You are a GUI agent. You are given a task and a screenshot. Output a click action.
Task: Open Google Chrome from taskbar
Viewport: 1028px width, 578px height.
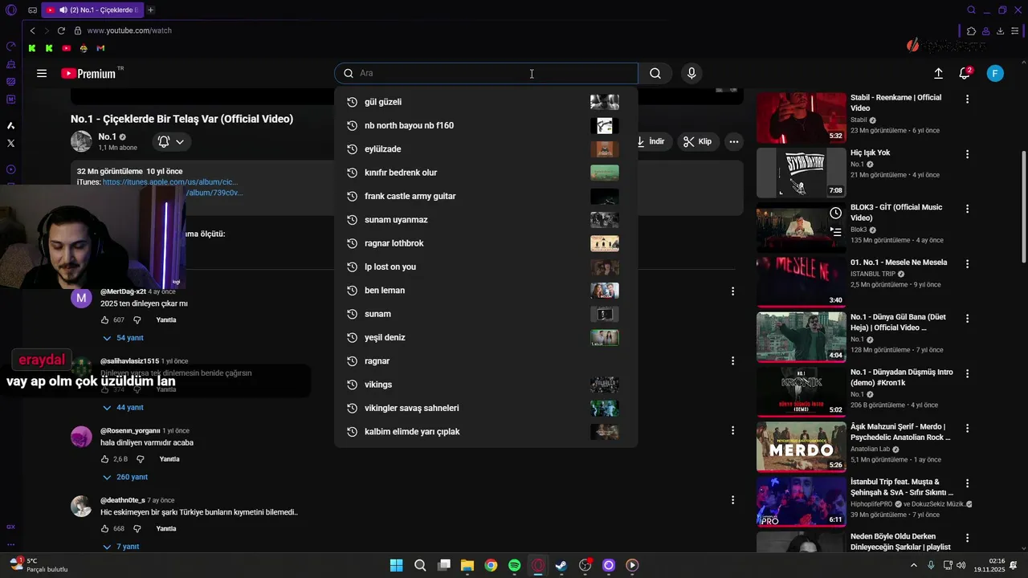491,565
